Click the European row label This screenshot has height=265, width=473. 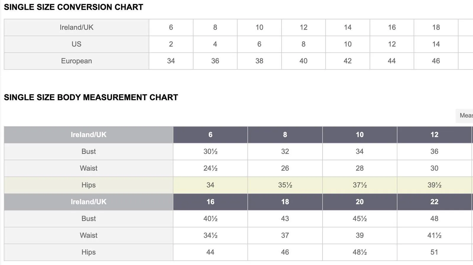coord(76,61)
